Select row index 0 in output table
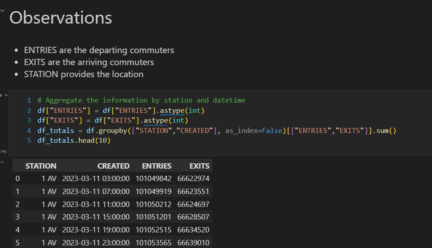 (x=17, y=179)
